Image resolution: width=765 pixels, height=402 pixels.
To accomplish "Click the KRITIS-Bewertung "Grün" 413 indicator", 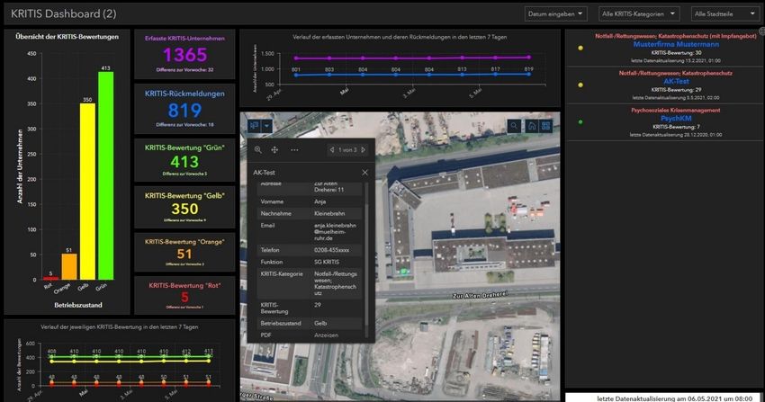I will [184, 160].
